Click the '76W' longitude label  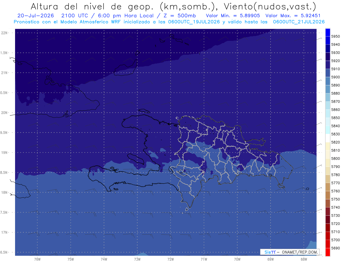[x=37, y=259]
